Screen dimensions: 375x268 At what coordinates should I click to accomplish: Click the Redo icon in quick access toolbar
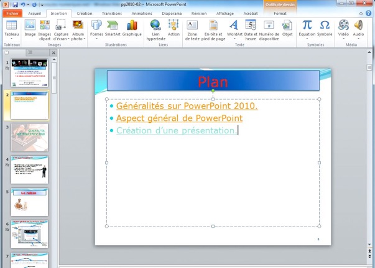(34, 4)
